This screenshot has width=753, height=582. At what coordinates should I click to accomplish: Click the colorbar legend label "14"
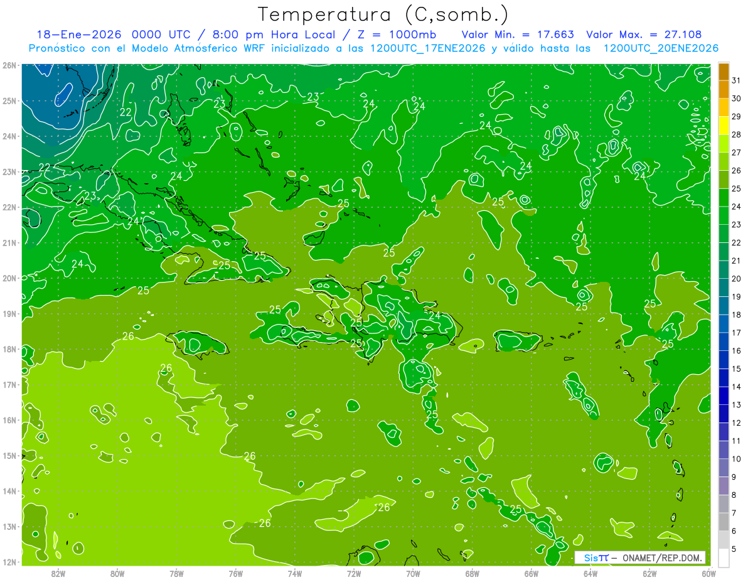coord(737,387)
